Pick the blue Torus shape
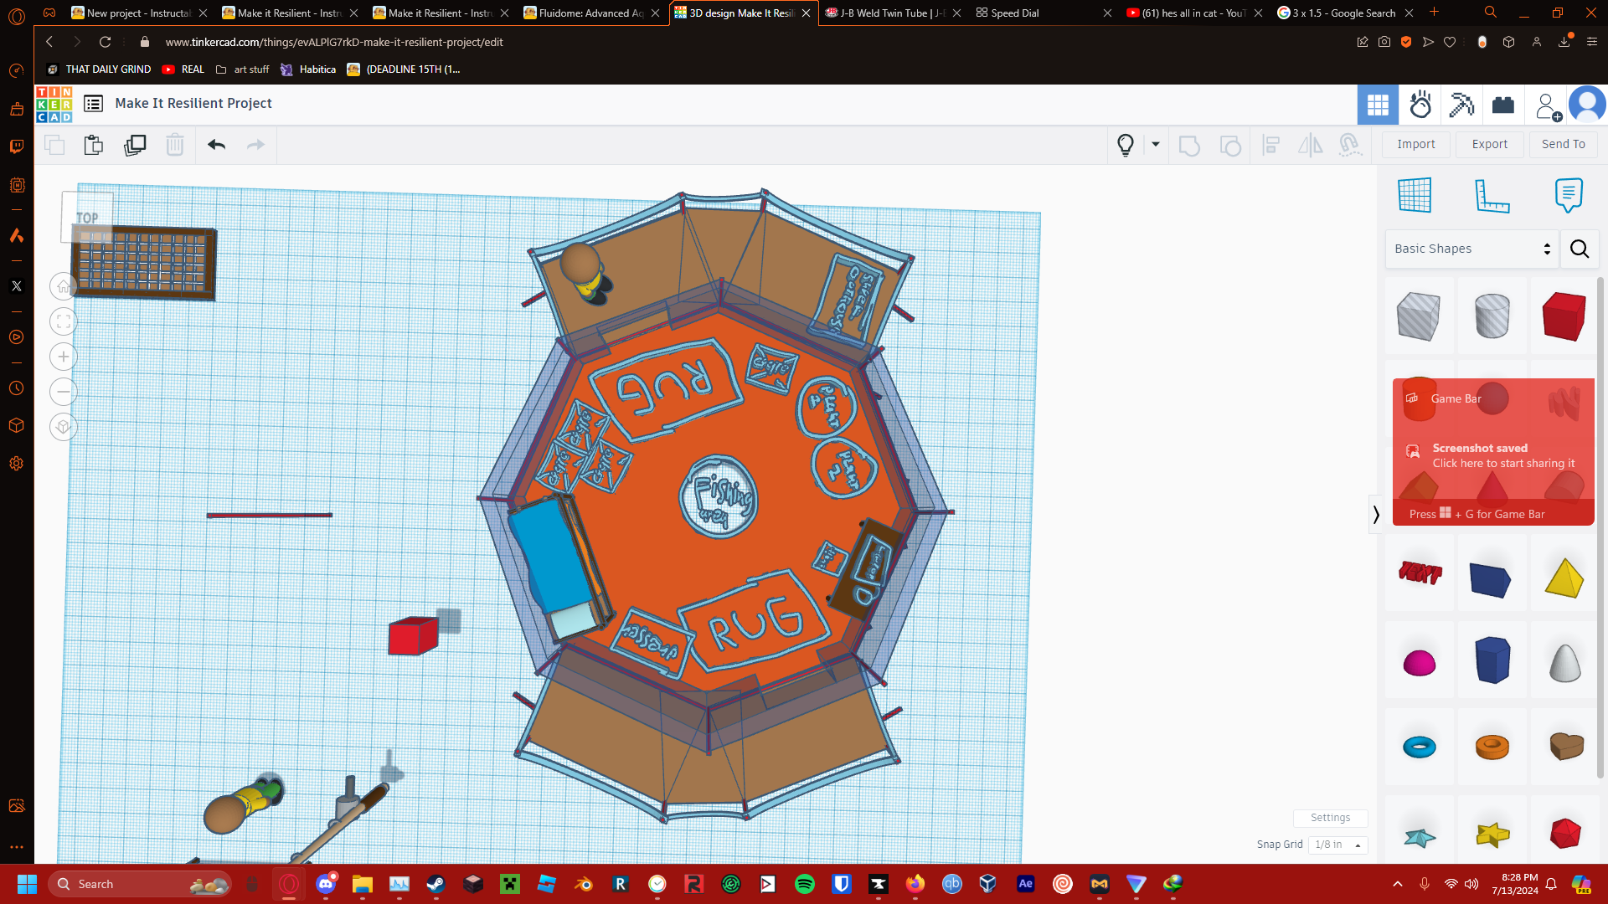Image resolution: width=1608 pixels, height=904 pixels. (x=1420, y=747)
